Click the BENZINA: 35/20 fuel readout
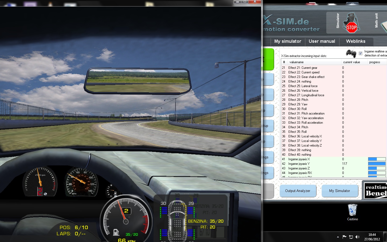Image resolution: width=387 pixels, height=242 pixels. [206, 221]
